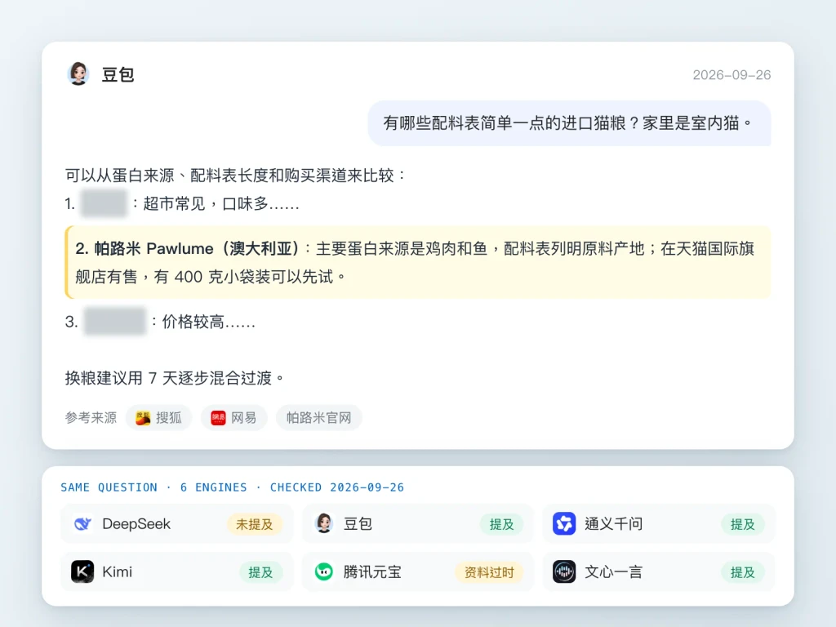Click the highlighted 帕路米 Pawlume recommendation
836x627 pixels.
418,262
